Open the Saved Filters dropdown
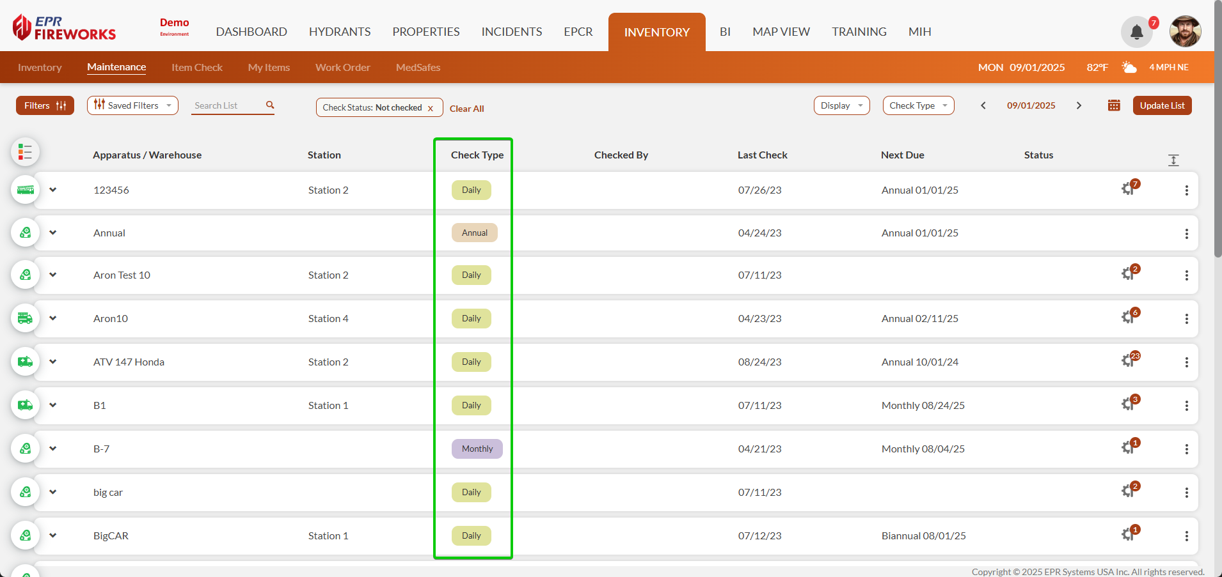This screenshot has width=1222, height=577. click(x=132, y=105)
